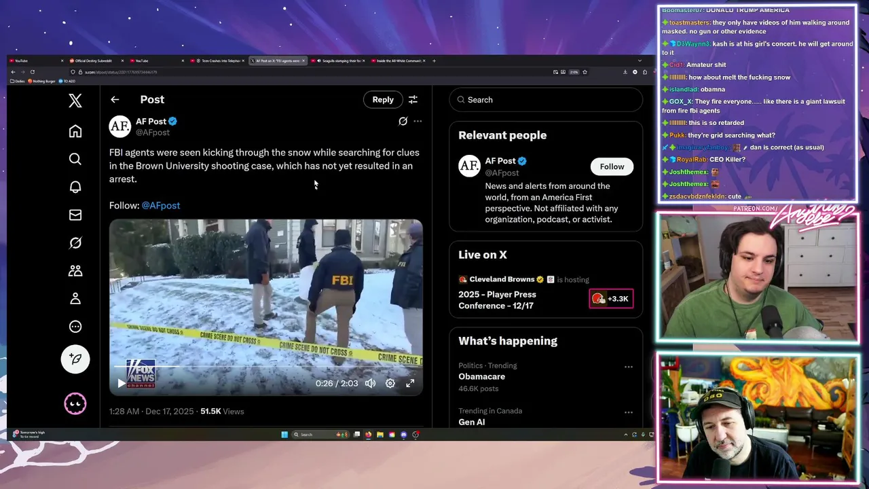Go back in browser navigation

(x=13, y=72)
